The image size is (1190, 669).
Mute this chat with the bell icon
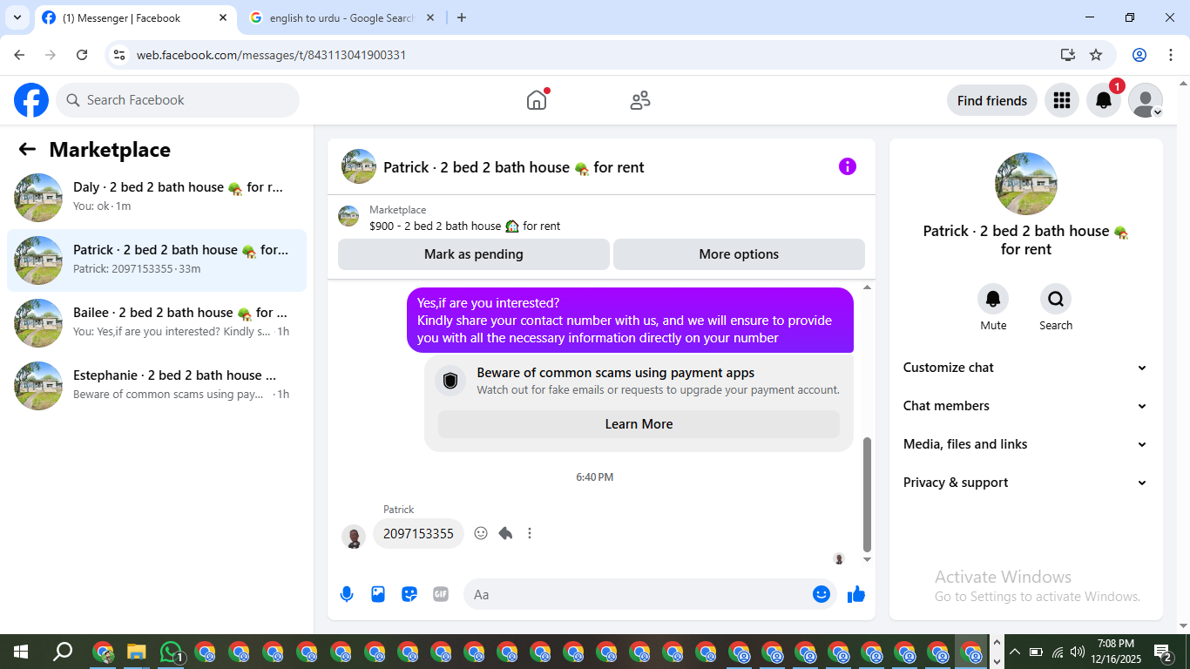click(x=993, y=300)
